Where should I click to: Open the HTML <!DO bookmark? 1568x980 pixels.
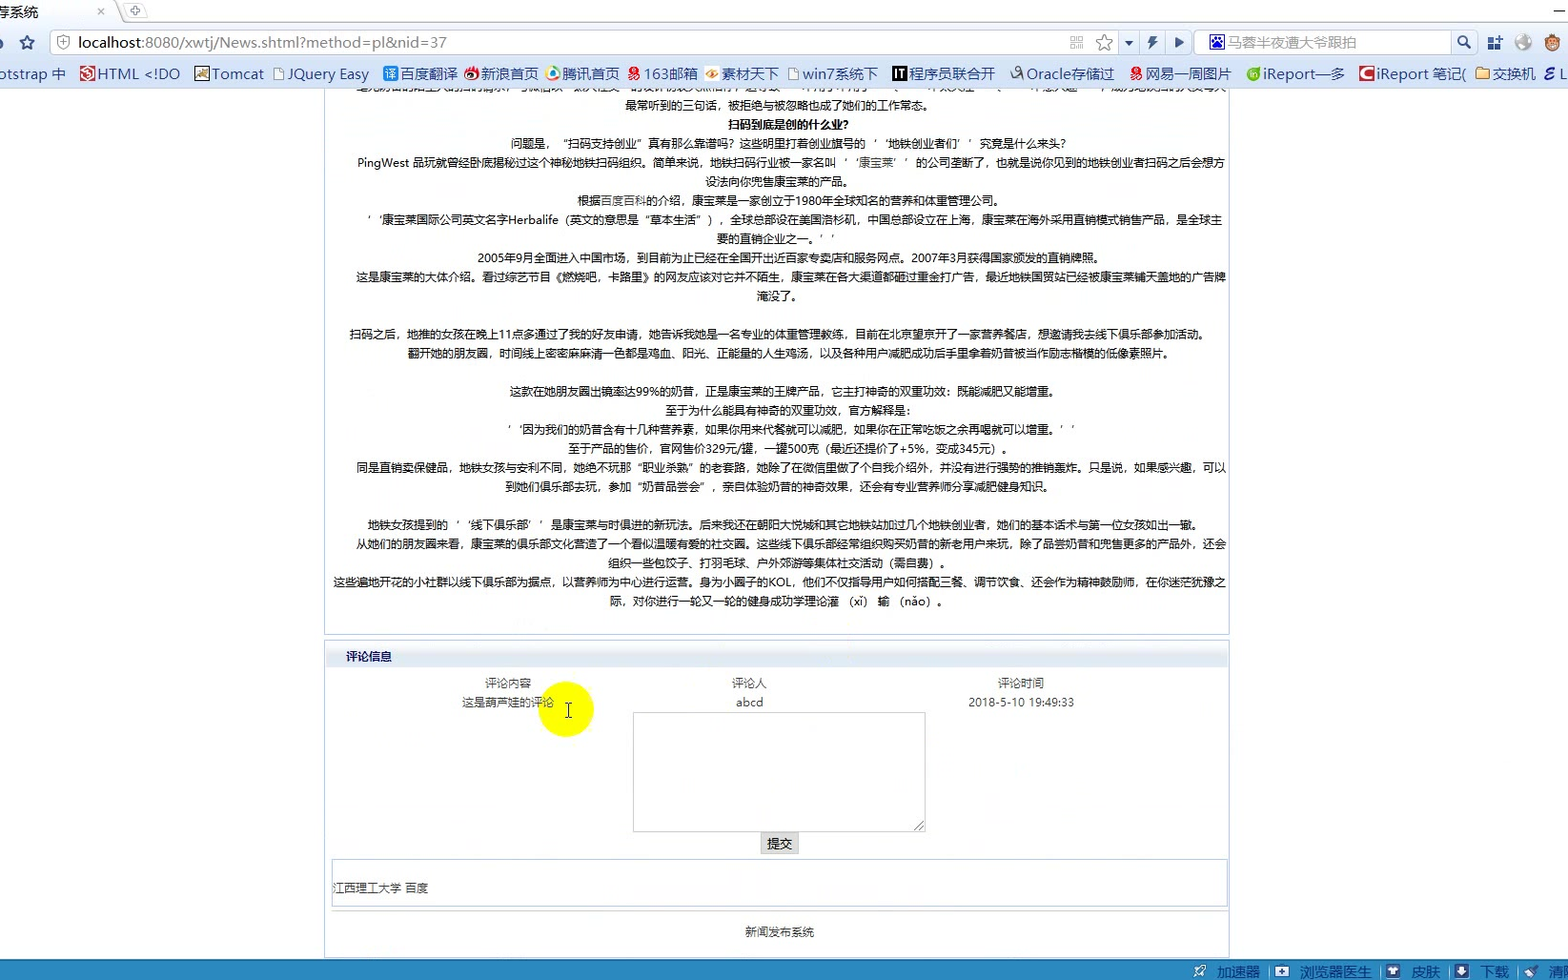[x=130, y=73]
